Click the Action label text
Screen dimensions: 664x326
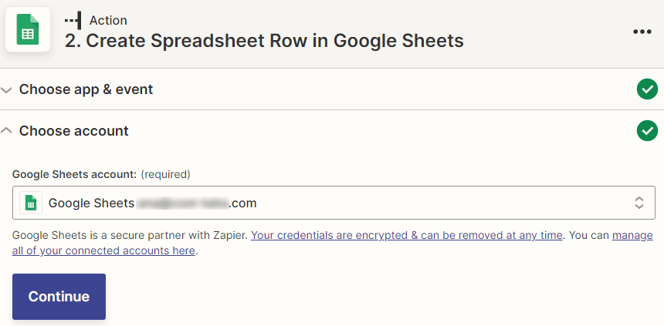click(x=108, y=20)
